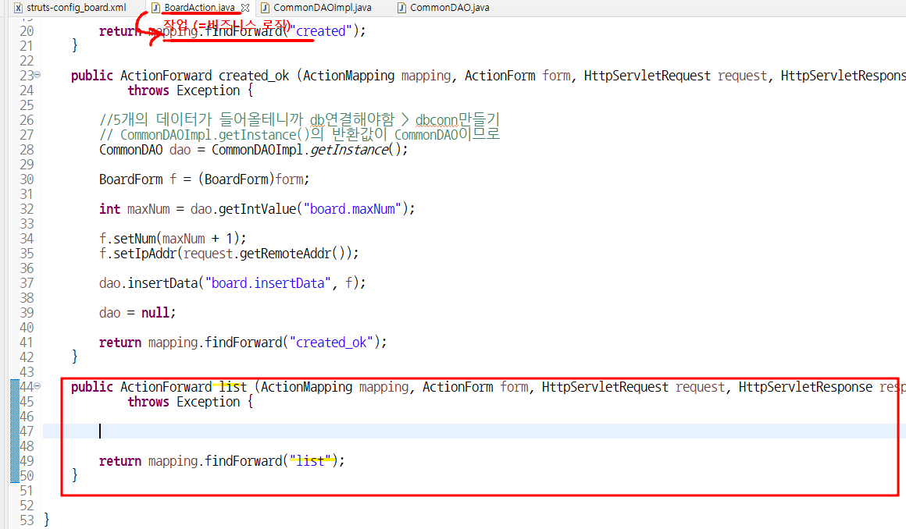Open the CommonDAO.java tab
This screenshot has width=906, height=529.
[450, 8]
